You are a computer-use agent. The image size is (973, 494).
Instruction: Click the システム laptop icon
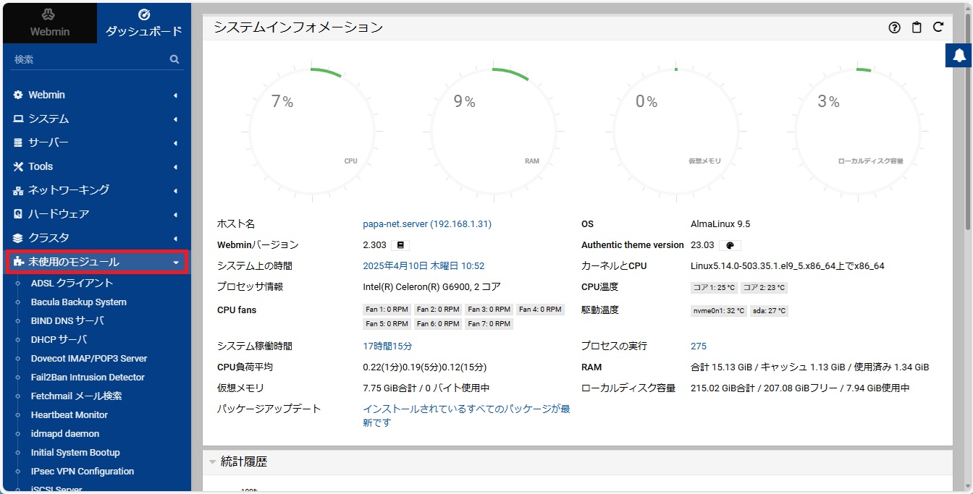(x=18, y=119)
